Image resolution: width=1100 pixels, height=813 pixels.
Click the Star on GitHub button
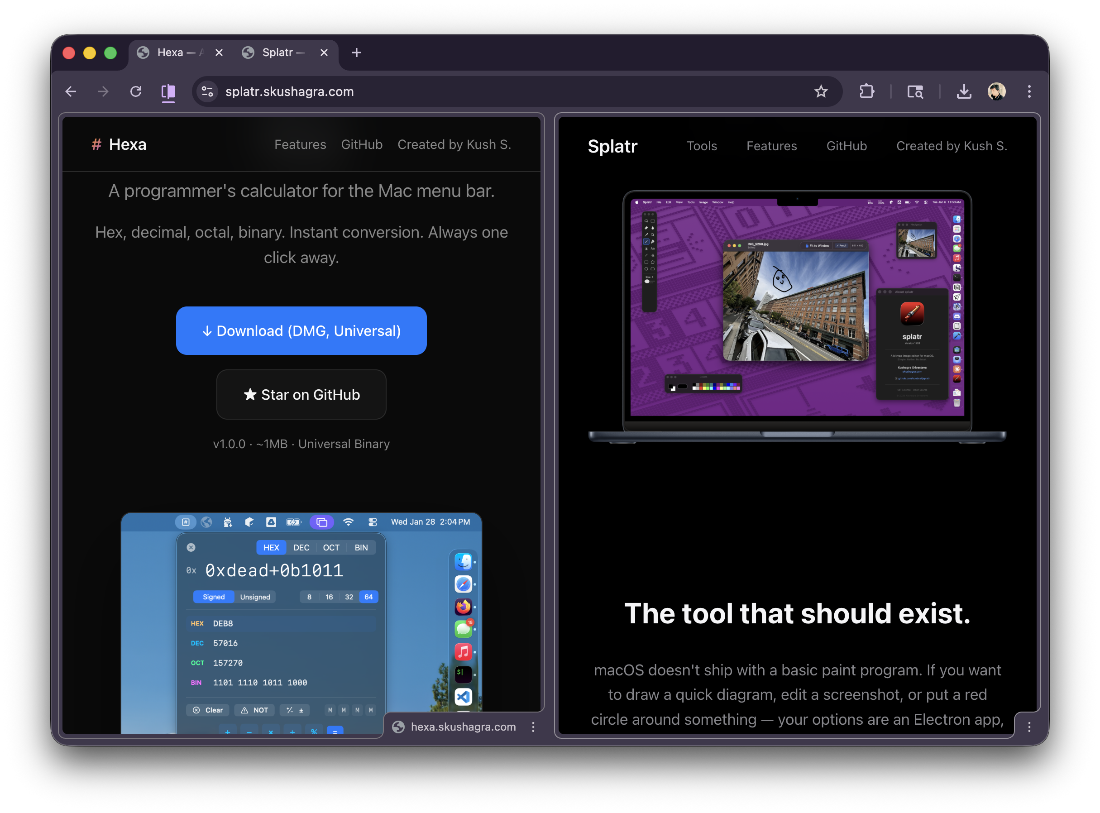coord(301,395)
